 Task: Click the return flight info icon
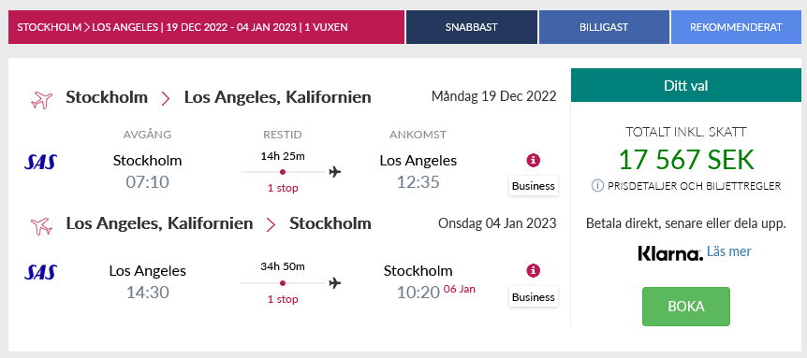click(x=534, y=271)
